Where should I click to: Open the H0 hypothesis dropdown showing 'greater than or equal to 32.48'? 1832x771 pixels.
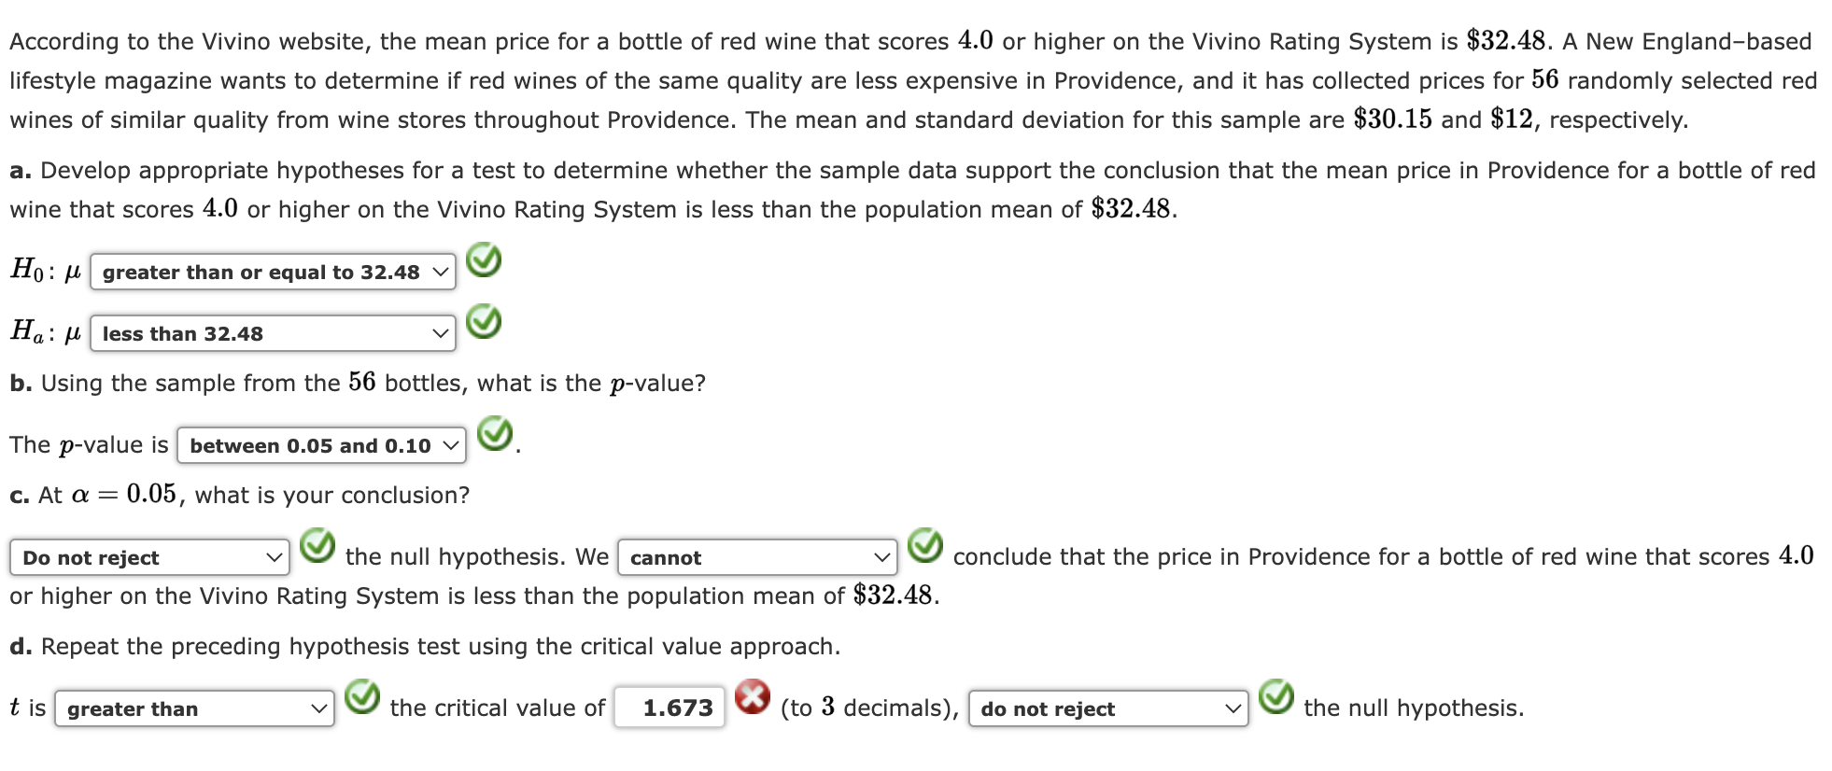click(272, 273)
